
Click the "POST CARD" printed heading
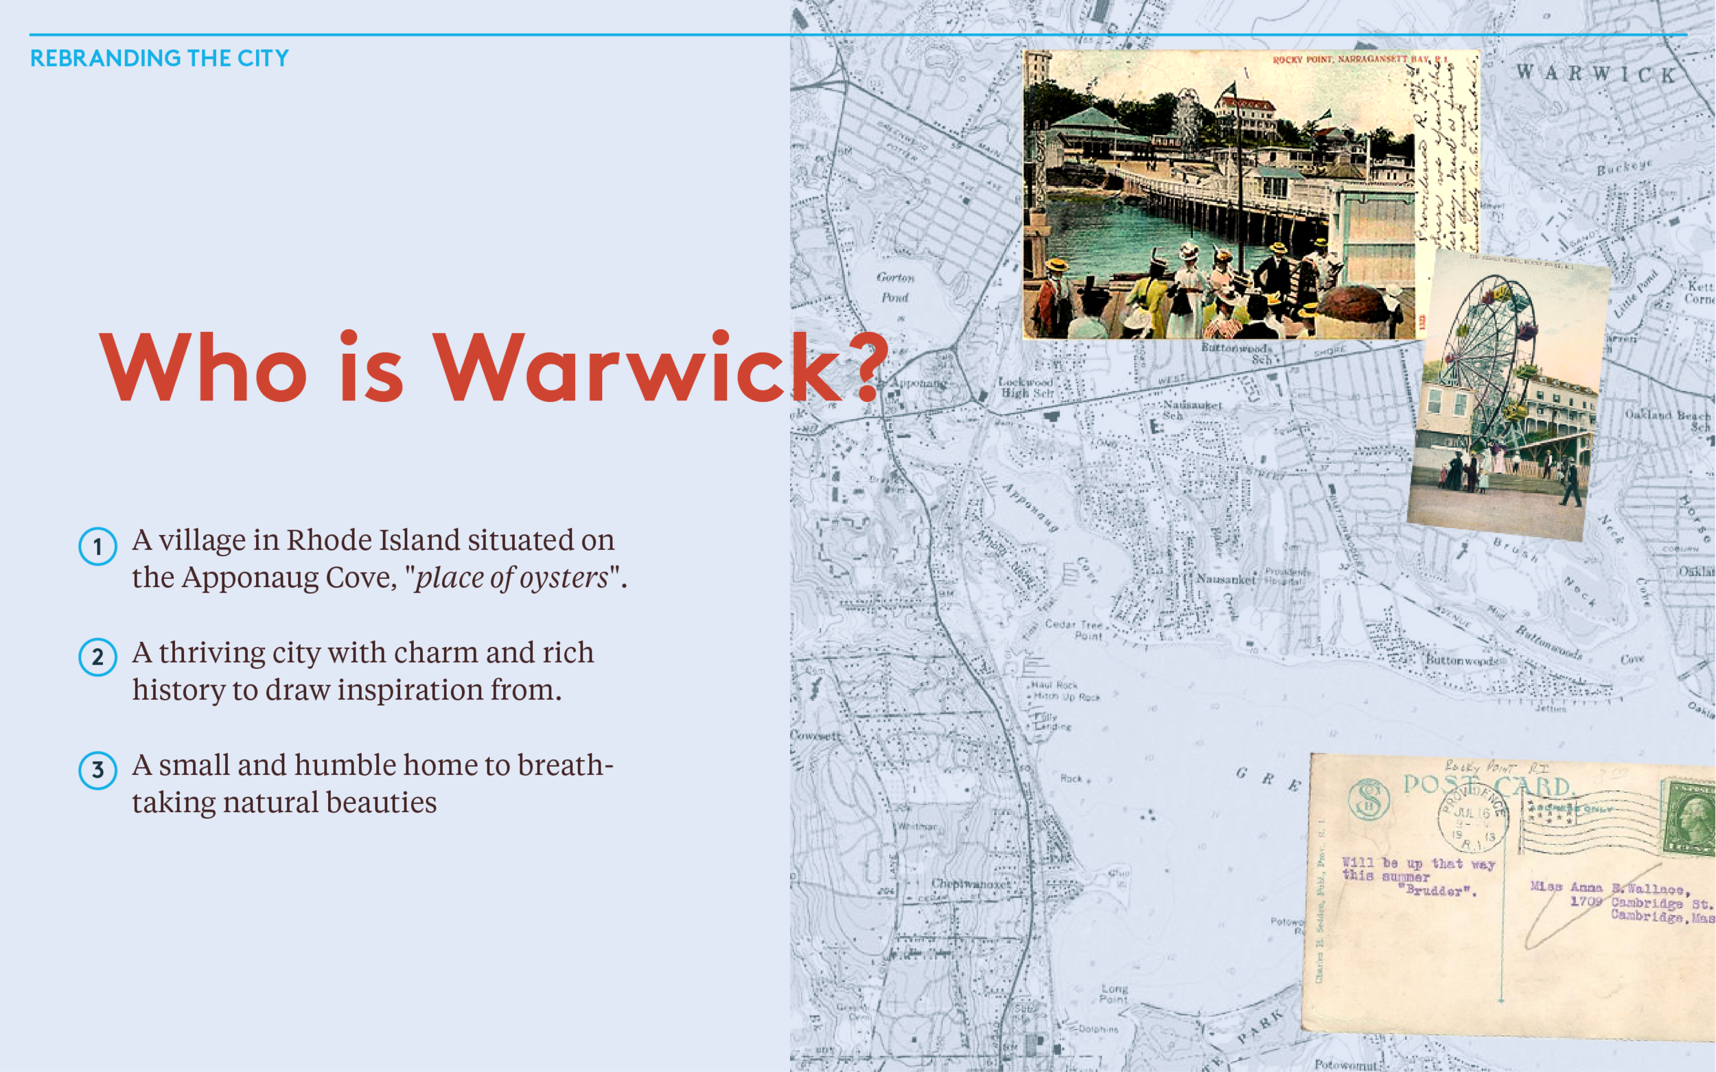[x=1487, y=785]
